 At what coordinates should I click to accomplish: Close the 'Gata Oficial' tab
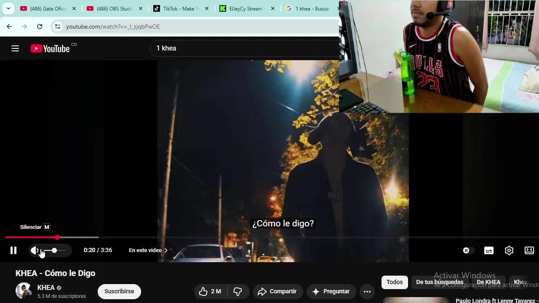[x=74, y=8]
